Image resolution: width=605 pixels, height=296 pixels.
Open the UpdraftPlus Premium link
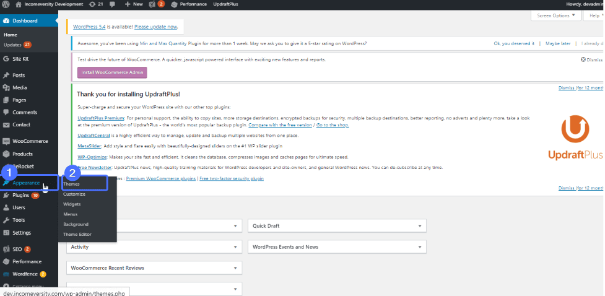101,118
